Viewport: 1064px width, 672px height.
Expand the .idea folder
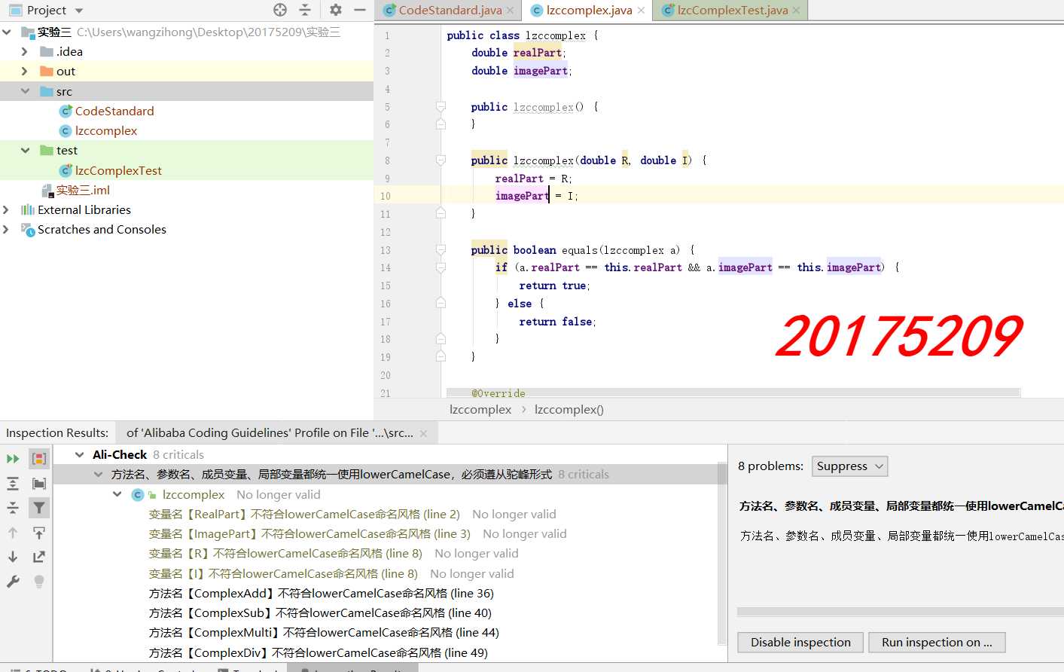pos(25,51)
